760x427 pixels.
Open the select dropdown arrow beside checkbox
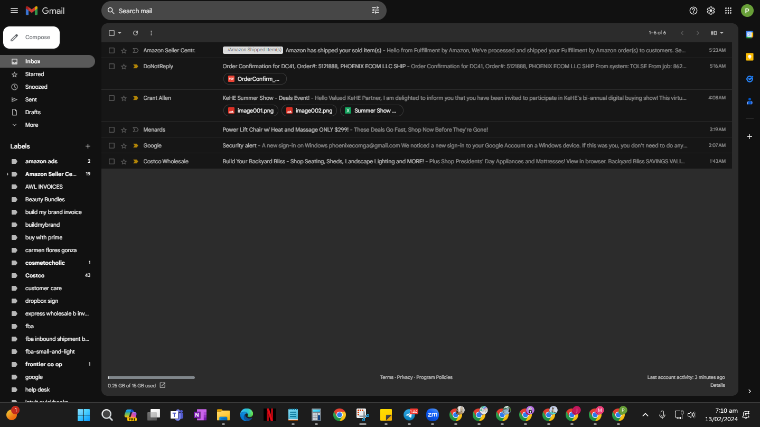tap(120, 33)
